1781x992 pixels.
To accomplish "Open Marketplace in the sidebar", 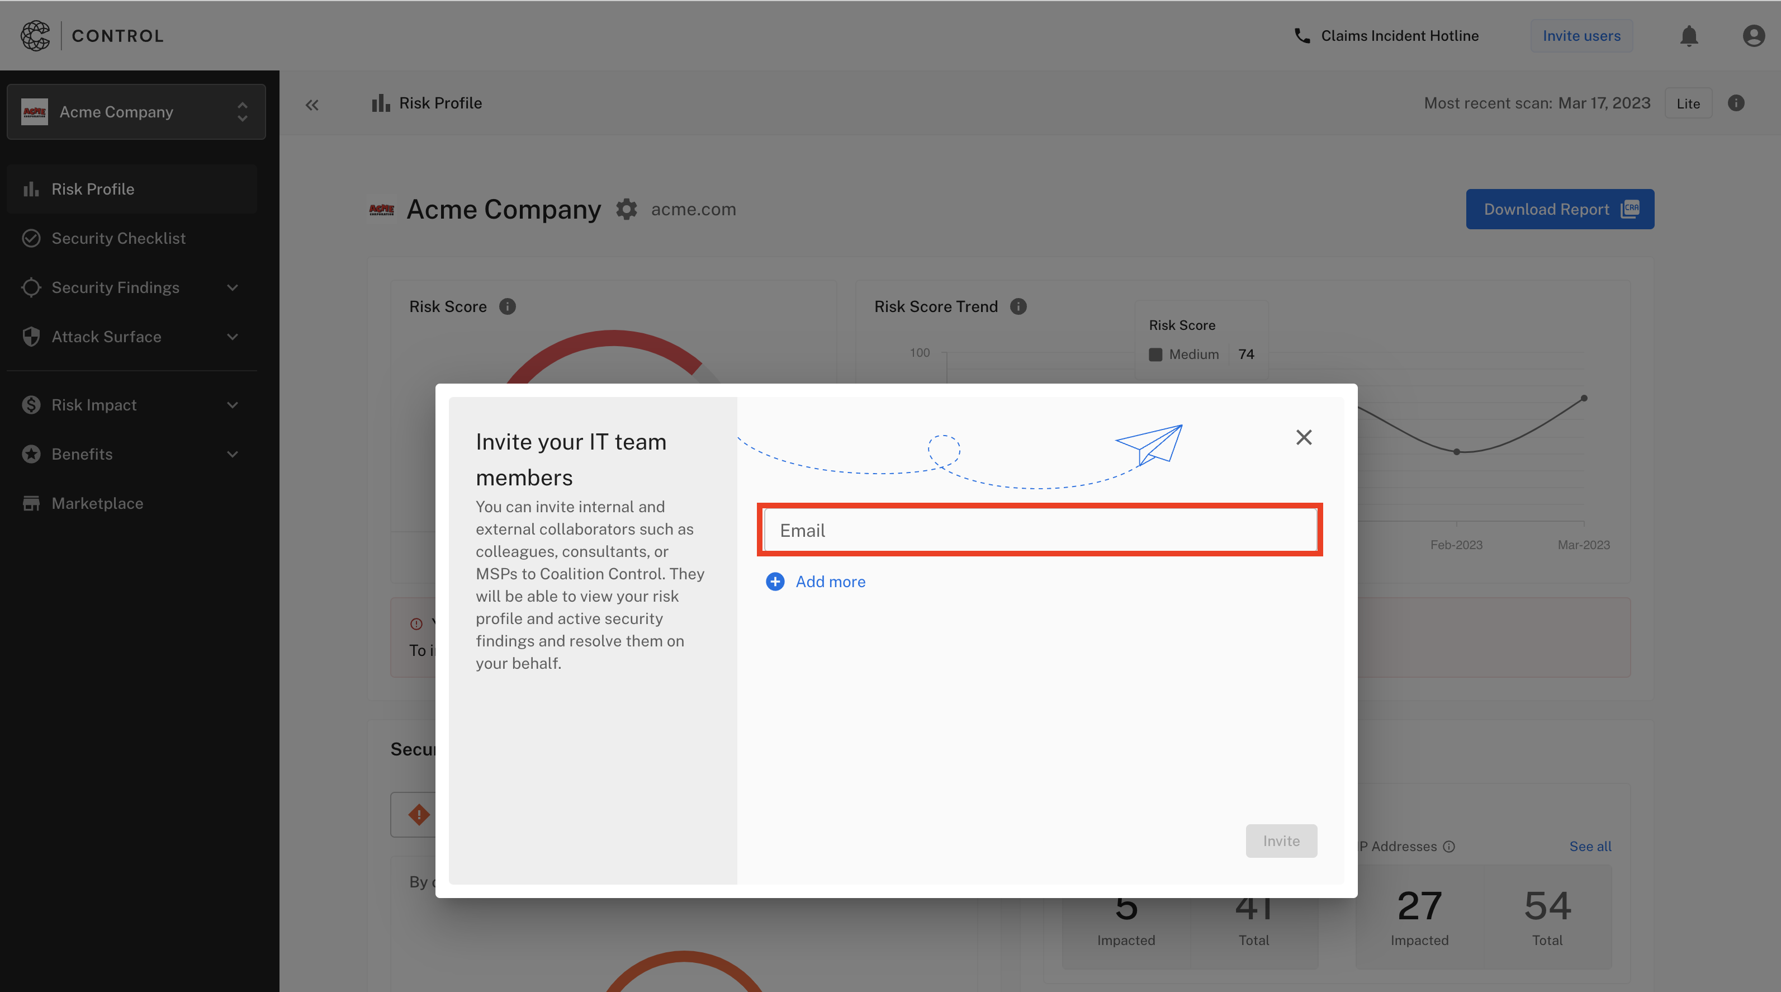I will point(132,503).
